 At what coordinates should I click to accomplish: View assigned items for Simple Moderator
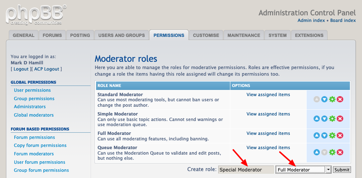[268, 114]
